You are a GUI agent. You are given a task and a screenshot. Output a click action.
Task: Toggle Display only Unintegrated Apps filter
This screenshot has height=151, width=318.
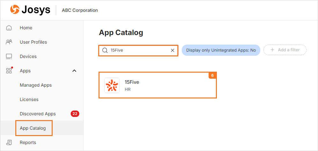point(221,50)
